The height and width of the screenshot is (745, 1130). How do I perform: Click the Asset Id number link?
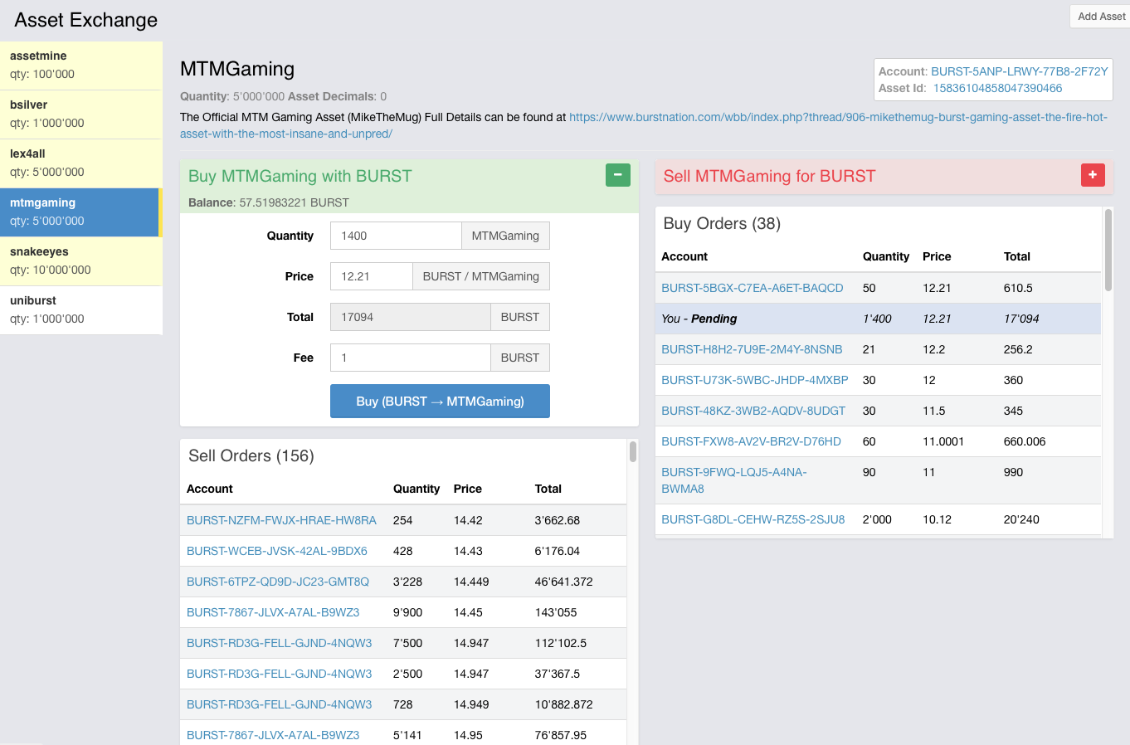997,88
